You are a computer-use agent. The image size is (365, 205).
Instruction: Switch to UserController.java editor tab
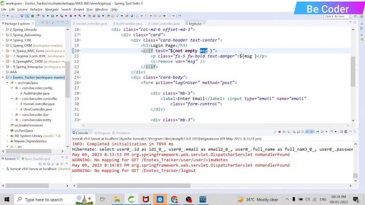pos(164,24)
